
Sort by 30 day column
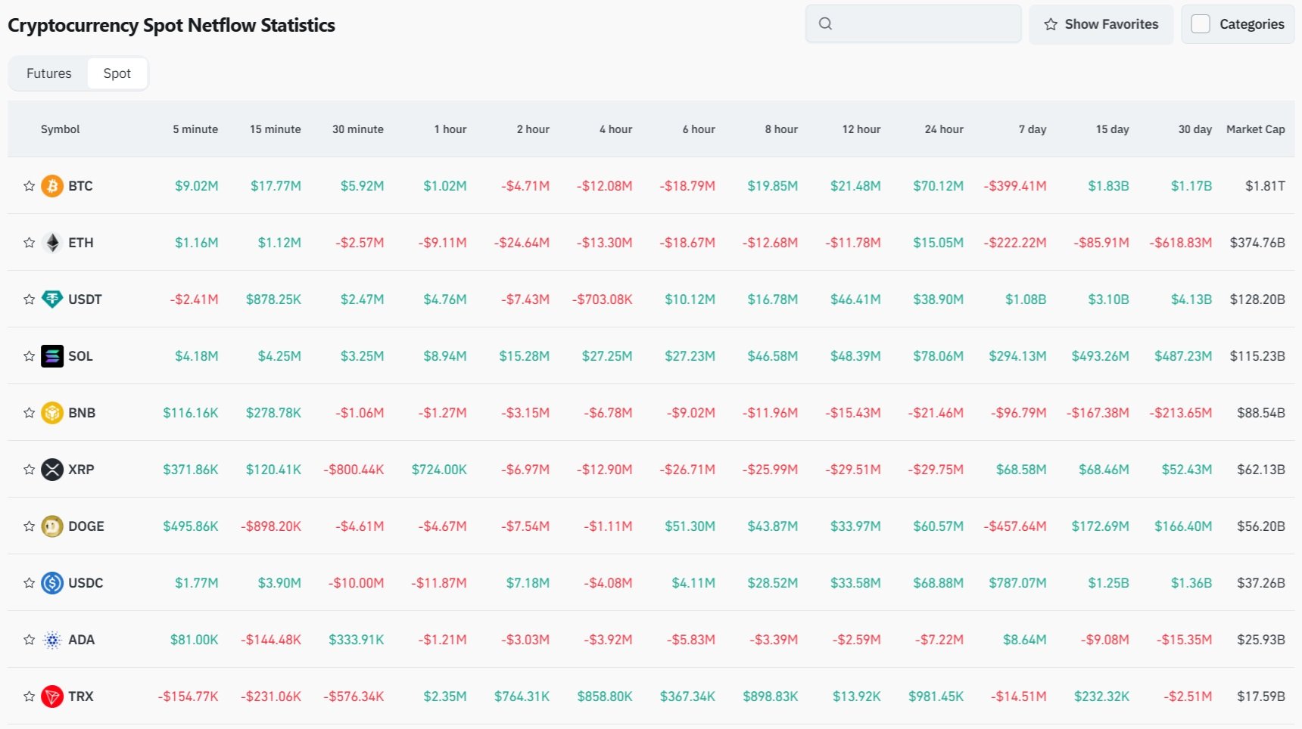tap(1195, 129)
